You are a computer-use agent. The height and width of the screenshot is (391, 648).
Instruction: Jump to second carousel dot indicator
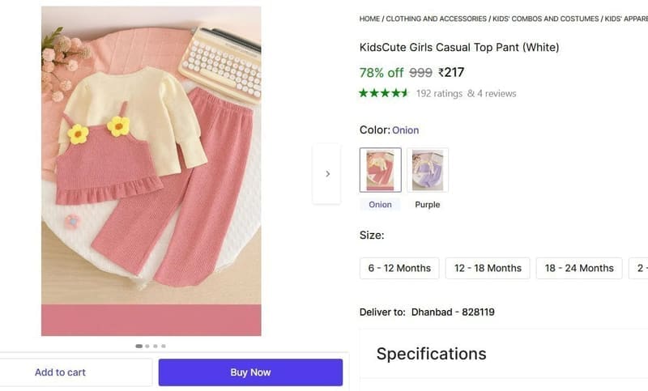click(147, 346)
